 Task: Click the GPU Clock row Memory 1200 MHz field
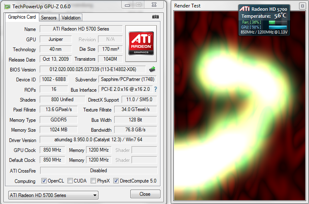[99, 150]
